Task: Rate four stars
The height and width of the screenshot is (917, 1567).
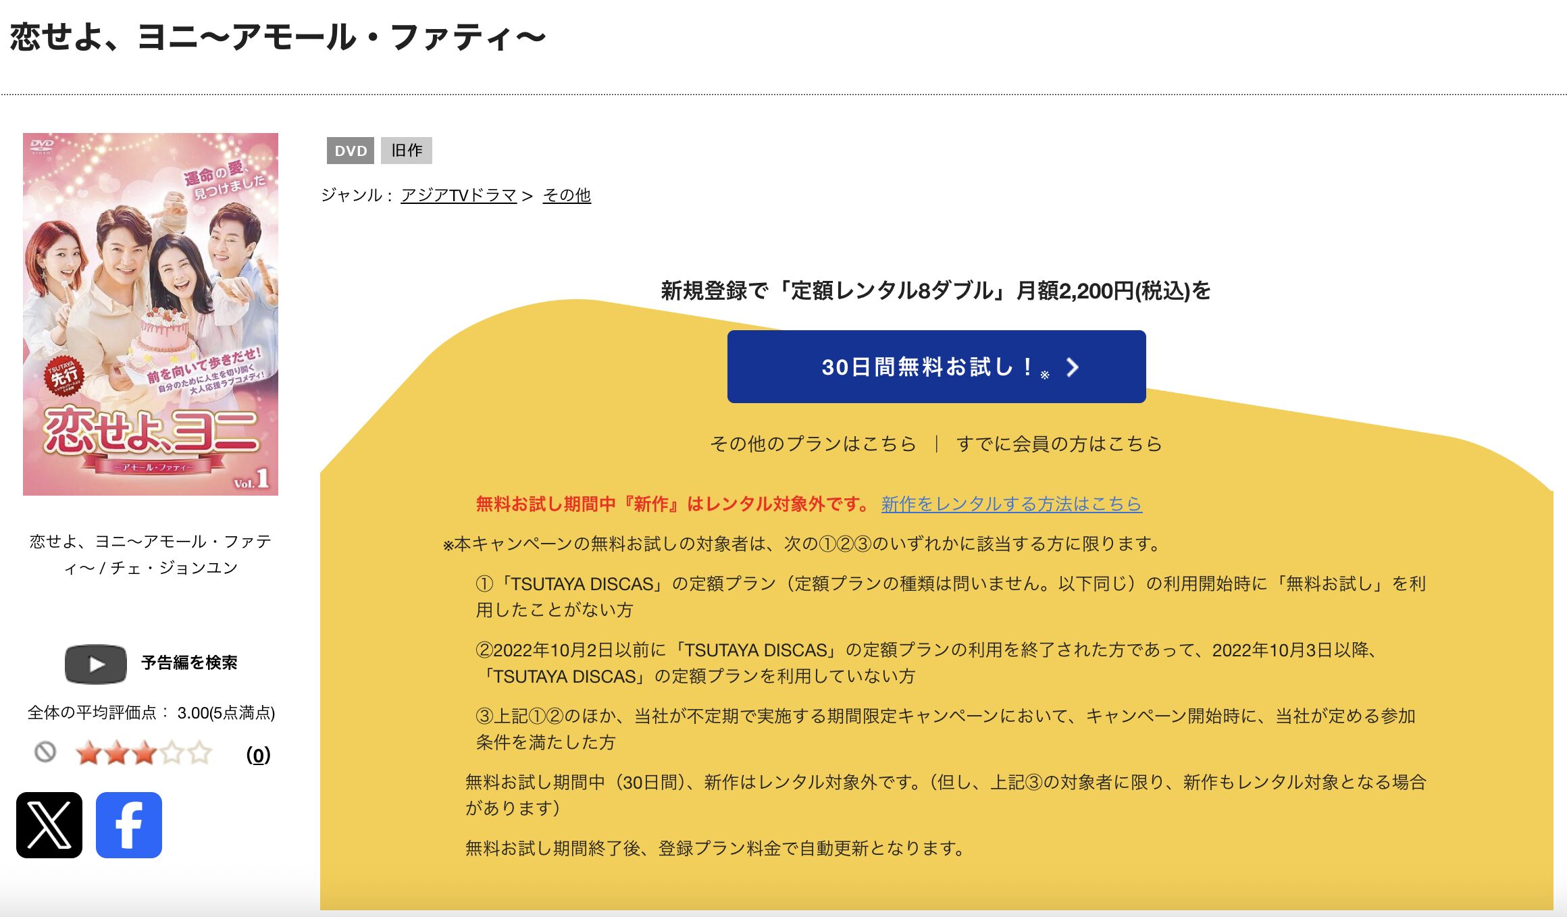Action: [172, 753]
